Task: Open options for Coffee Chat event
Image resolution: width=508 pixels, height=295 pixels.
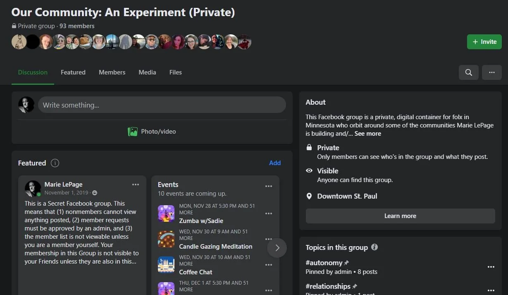Action: [269, 265]
